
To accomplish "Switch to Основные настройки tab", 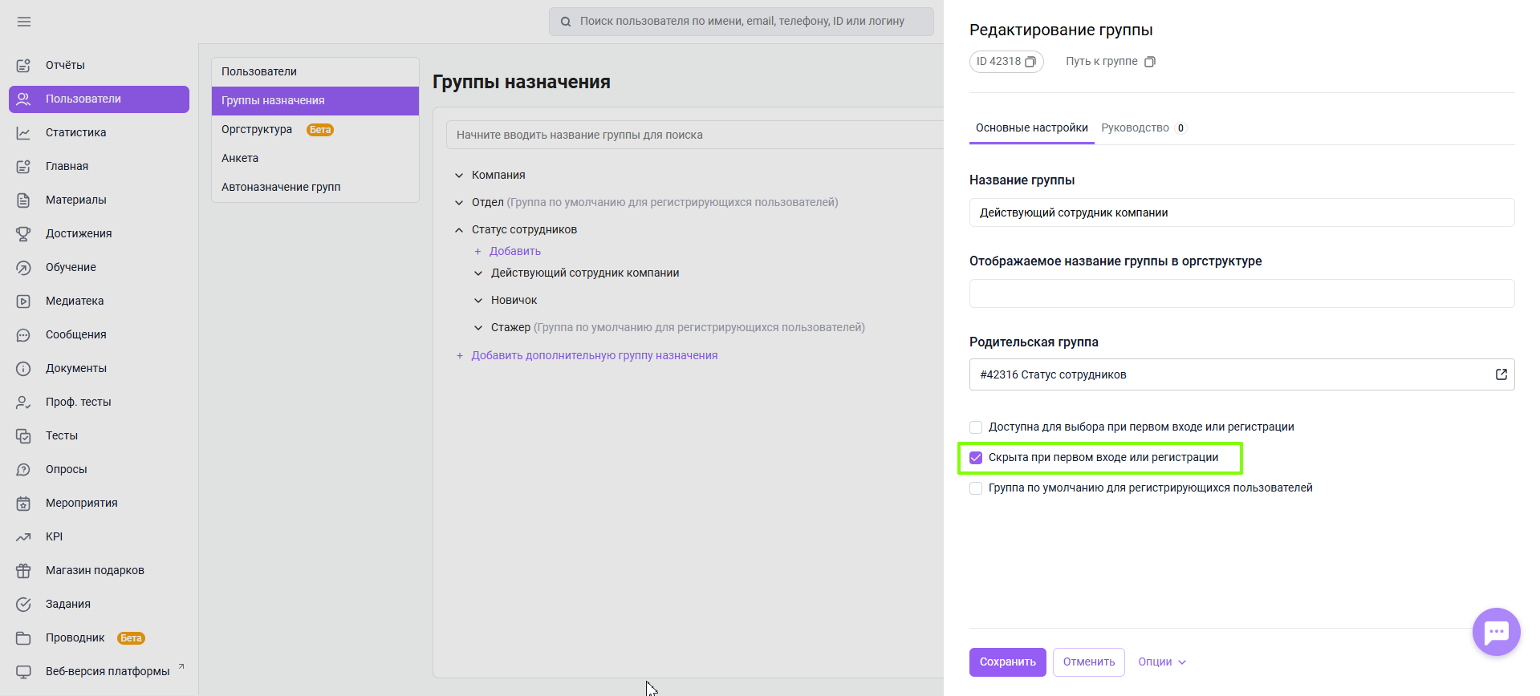I will 1031,128.
